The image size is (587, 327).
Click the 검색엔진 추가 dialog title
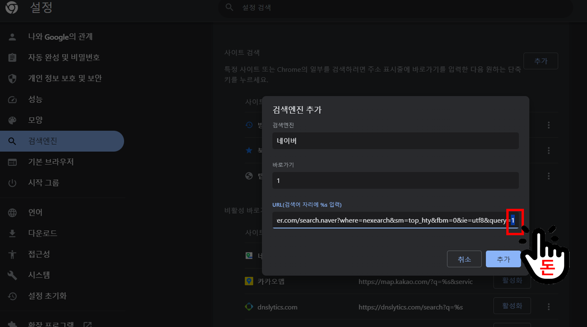[x=297, y=110]
